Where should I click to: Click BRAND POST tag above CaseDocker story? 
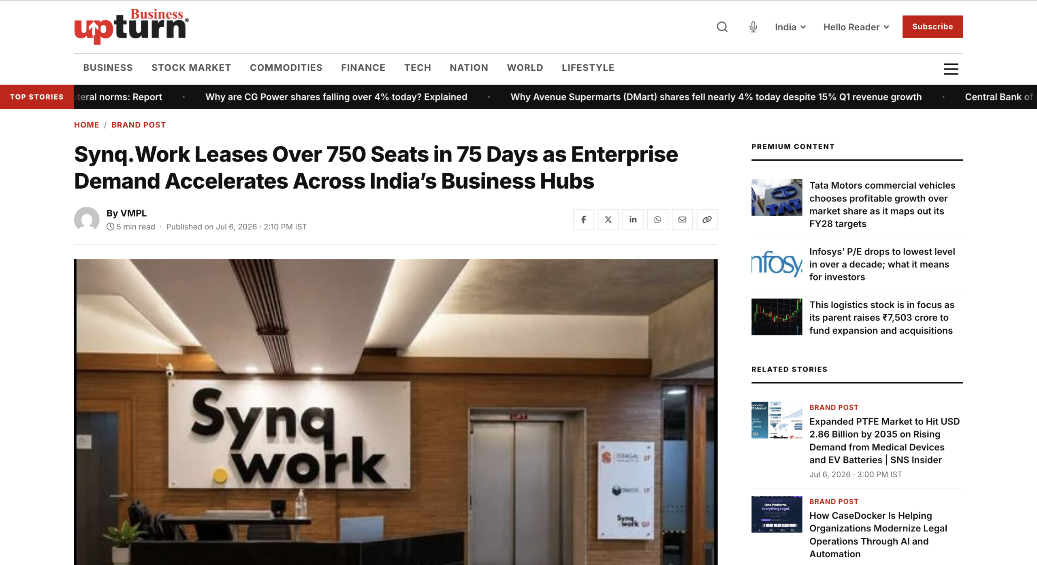point(834,501)
